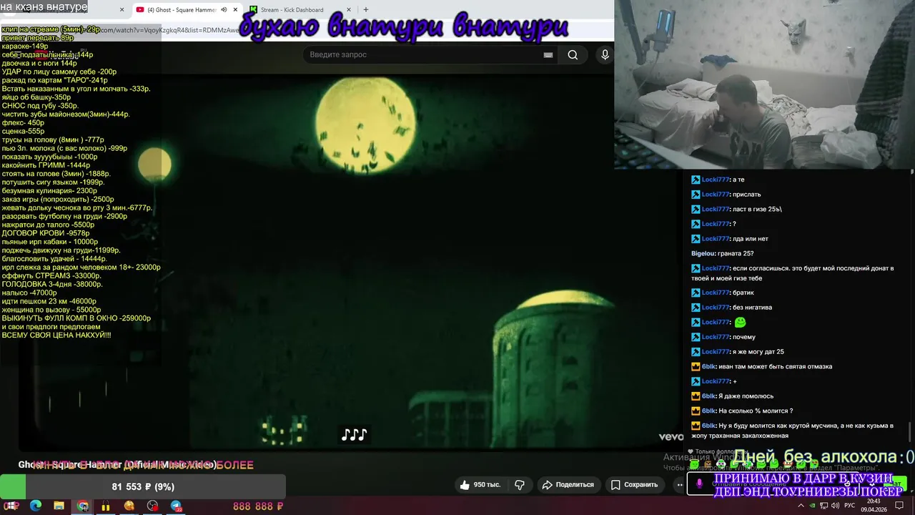
Task: Click the list line 'ГОЛОДОВКА 3-4дня -38000р.'
Action: pyautogui.click(x=52, y=284)
